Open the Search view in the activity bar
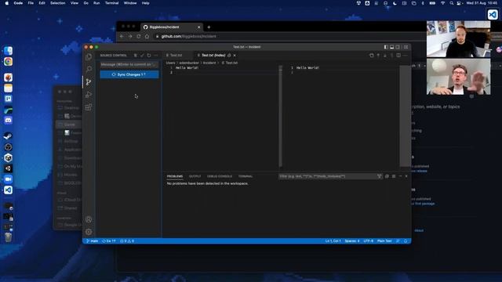 tap(89, 69)
